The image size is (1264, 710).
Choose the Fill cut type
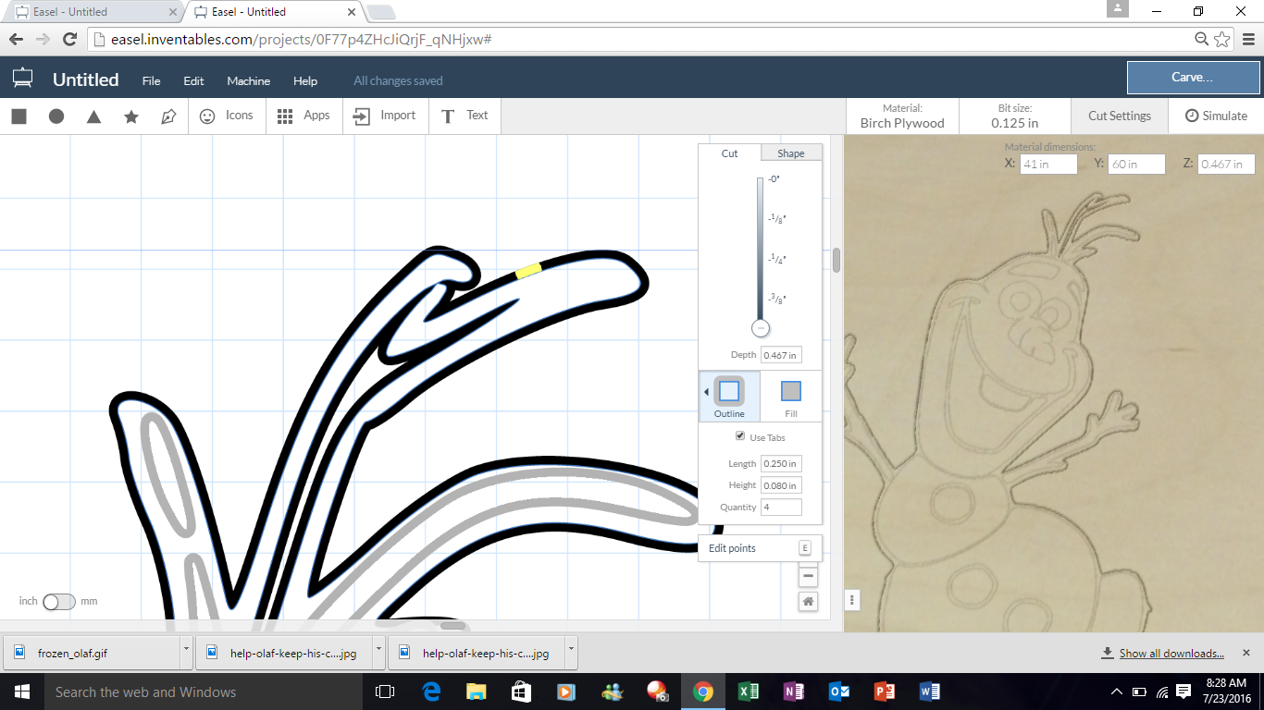[790, 398]
